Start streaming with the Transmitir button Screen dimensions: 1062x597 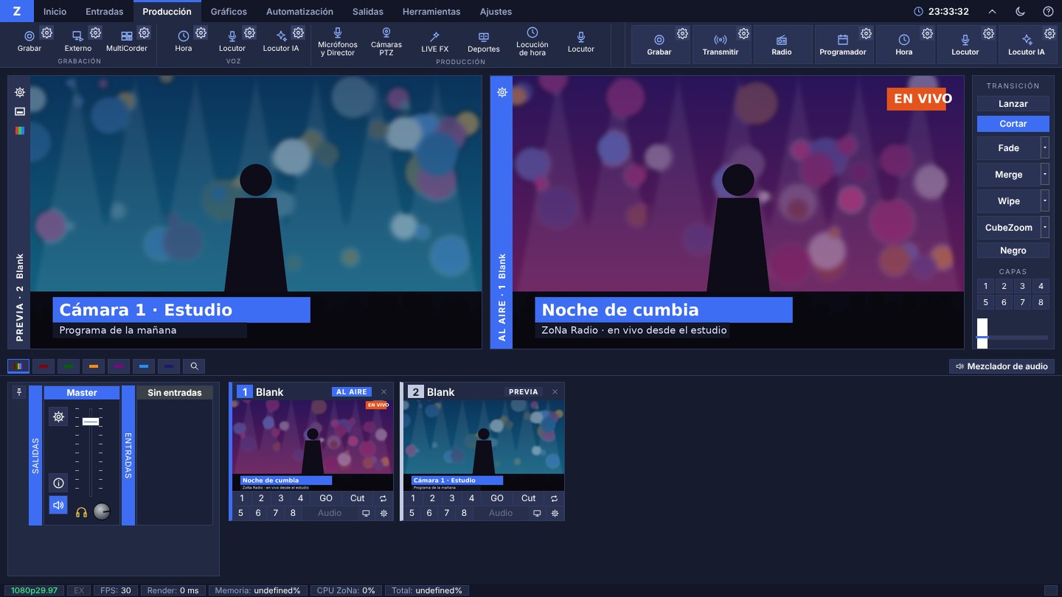(x=721, y=44)
